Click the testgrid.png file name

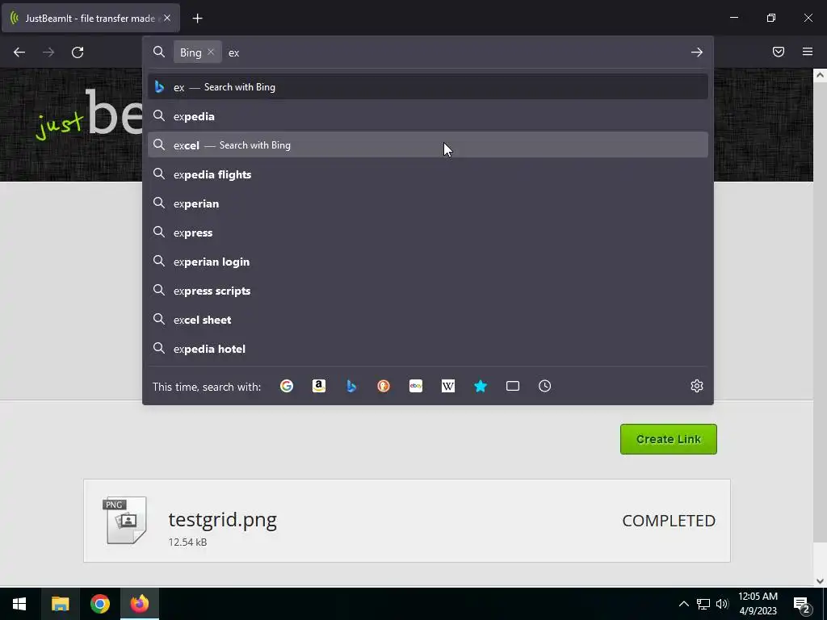(x=222, y=520)
